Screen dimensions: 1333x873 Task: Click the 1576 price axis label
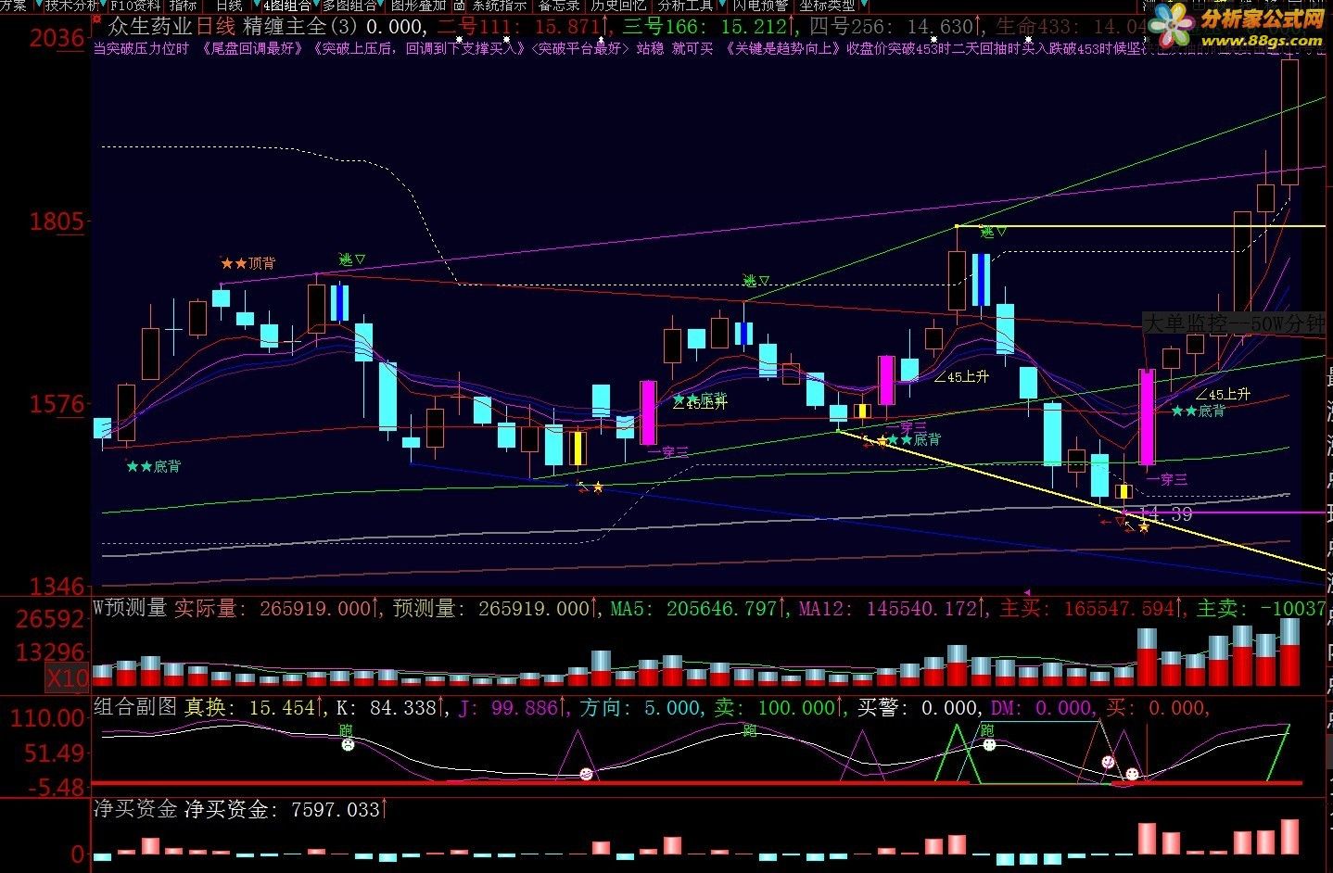click(x=56, y=404)
